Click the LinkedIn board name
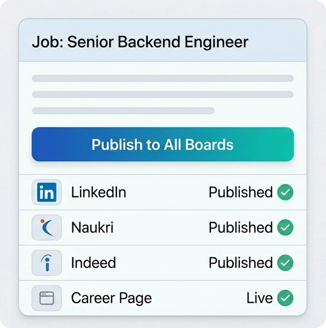This screenshot has width=326, height=328. click(98, 192)
